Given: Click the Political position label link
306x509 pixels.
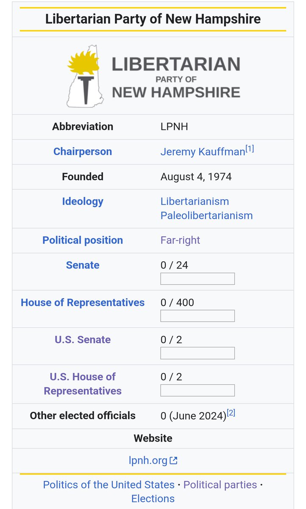Looking at the screenshot, I should 83,240.
